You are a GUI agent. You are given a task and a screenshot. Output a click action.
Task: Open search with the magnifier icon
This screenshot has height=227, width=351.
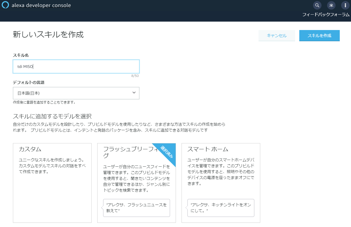tap(317, 5)
